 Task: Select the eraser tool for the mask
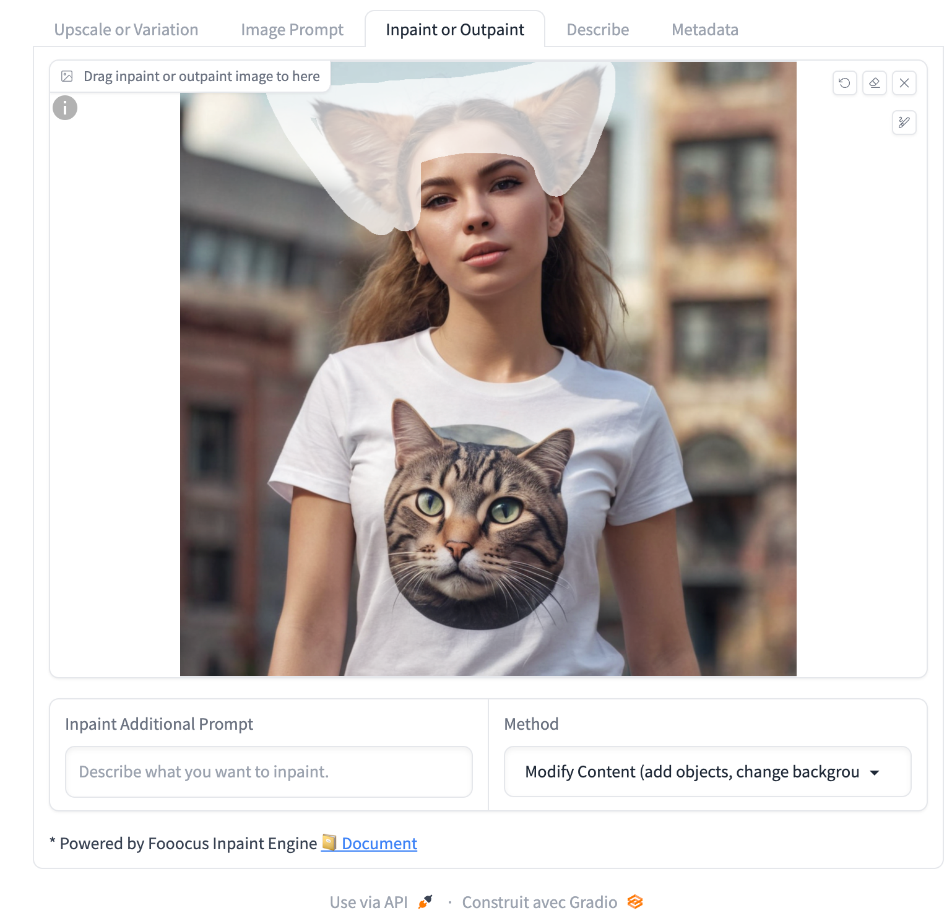(874, 83)
